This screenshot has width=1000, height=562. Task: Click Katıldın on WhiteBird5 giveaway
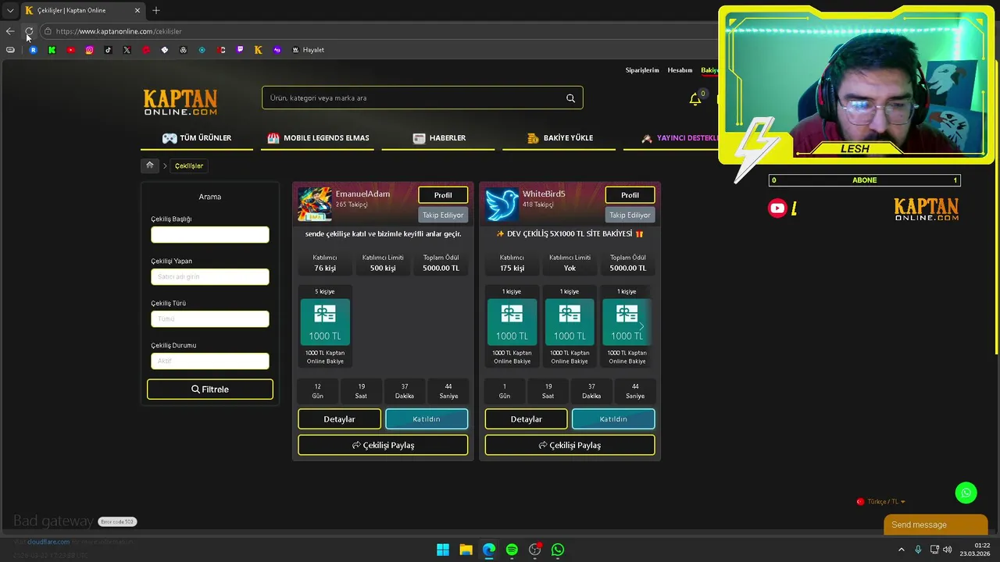(613, 419)
